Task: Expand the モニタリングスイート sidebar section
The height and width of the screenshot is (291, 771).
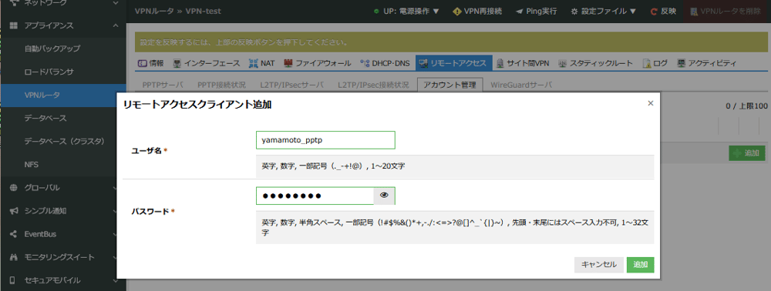Action: [63, 257]
